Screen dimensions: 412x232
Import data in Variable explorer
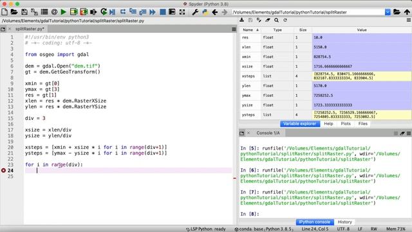(x=242, y=20)
